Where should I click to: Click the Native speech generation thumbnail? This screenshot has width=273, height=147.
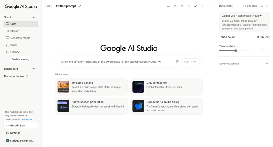pos(63,106)
